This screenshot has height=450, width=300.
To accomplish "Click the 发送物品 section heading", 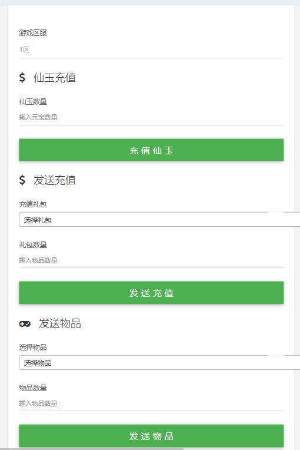I will click(60, 323).
